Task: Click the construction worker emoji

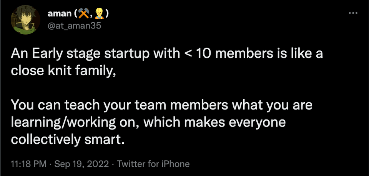Action: [99, 14]
